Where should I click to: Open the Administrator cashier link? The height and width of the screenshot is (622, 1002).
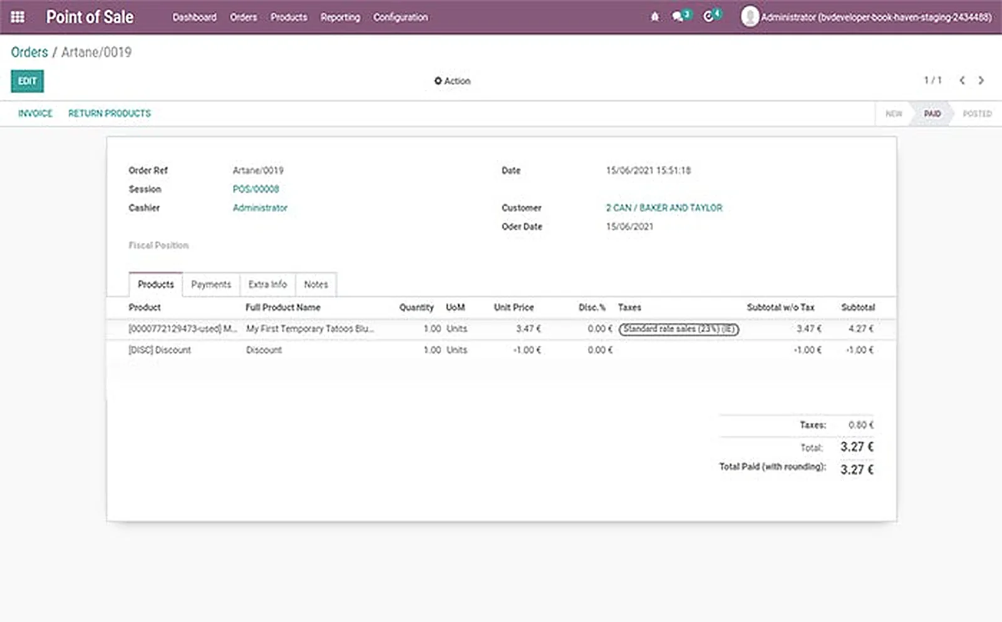point(260,208)
